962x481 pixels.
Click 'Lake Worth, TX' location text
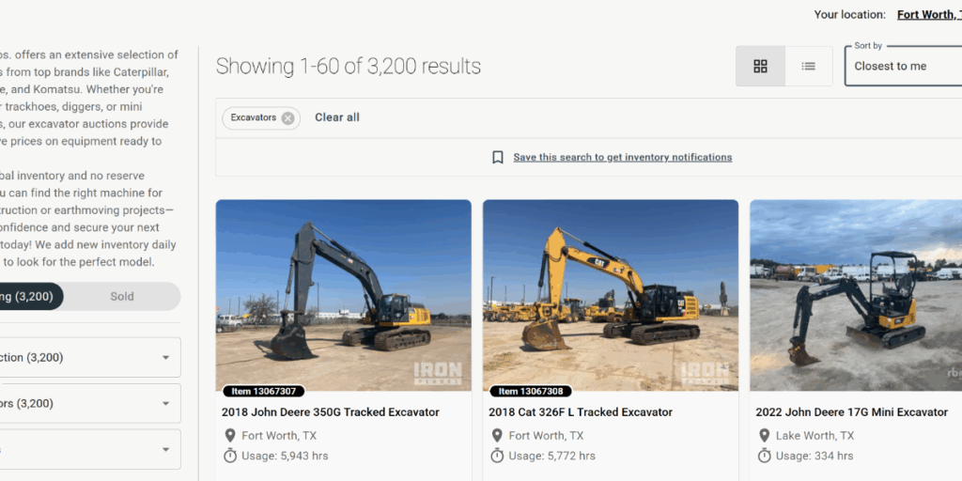click(815, 436)
